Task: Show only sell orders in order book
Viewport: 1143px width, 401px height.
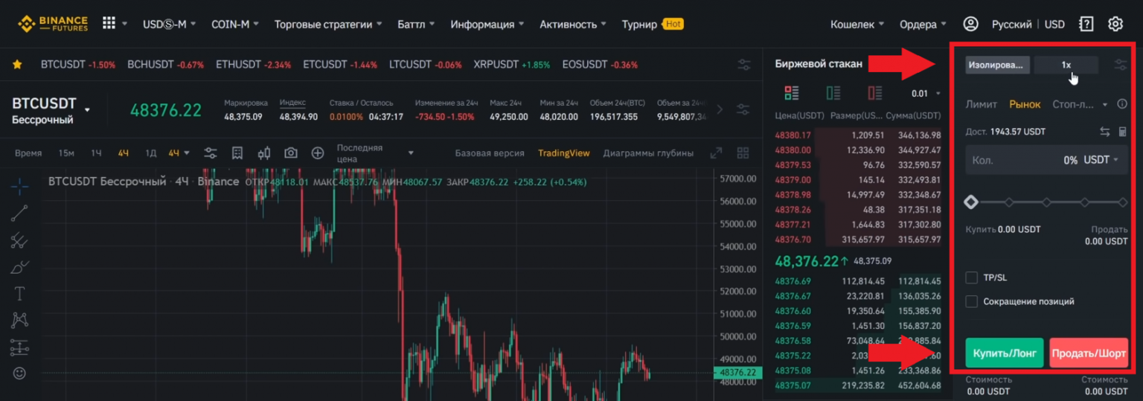Action: (x=875, y=93)
